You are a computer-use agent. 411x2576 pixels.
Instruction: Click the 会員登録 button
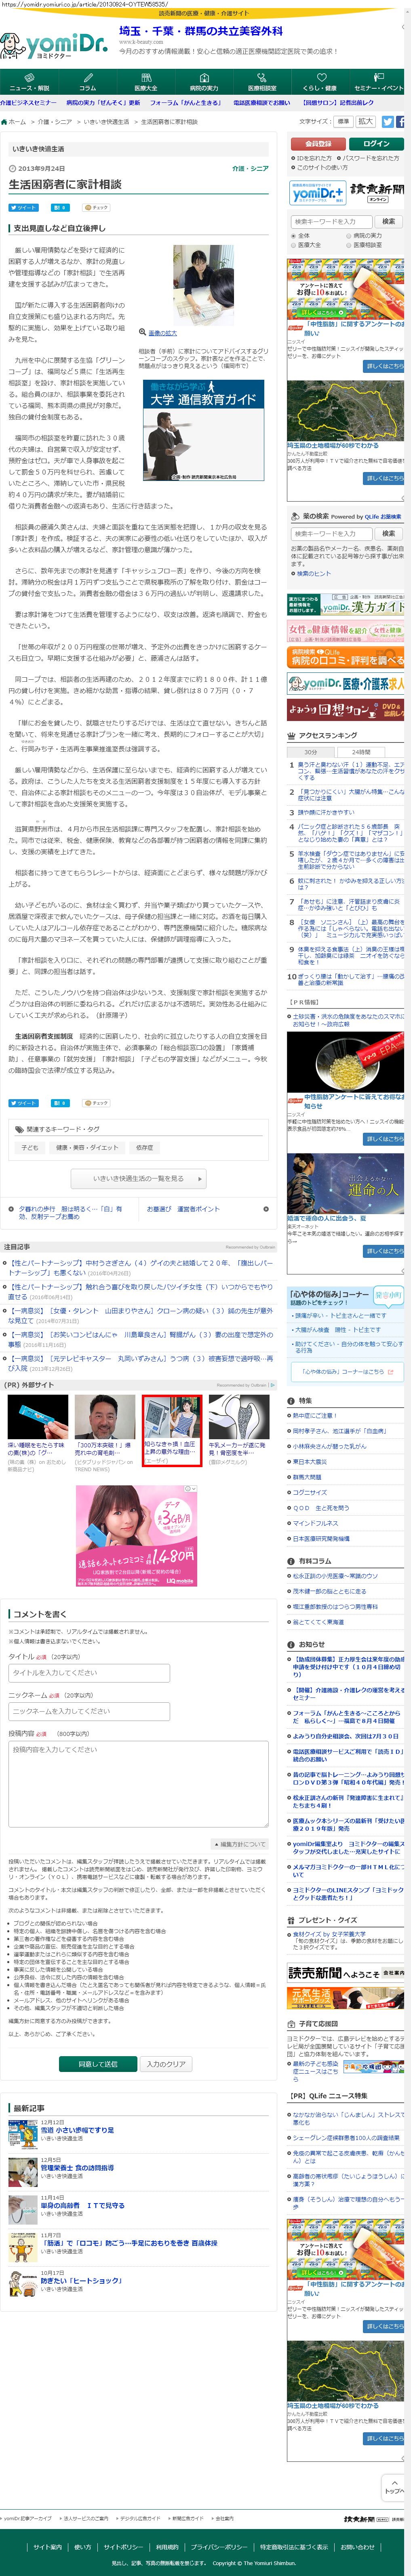tap(317, 144)
